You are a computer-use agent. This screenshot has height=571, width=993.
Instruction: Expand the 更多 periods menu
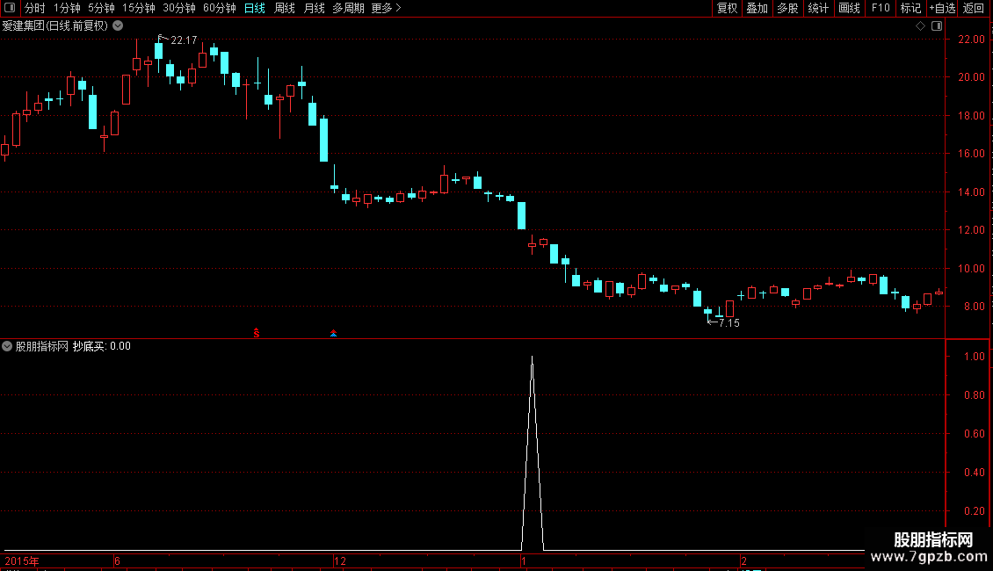point(386,8)
